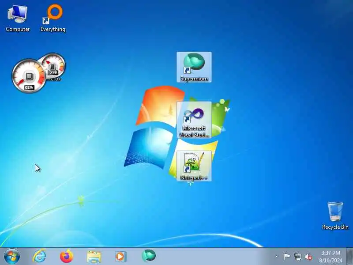This screenshot has width=353, height=265.
Task: Open the Action Center flag icon
Action: pyautogui.click(x=287, y=257)
